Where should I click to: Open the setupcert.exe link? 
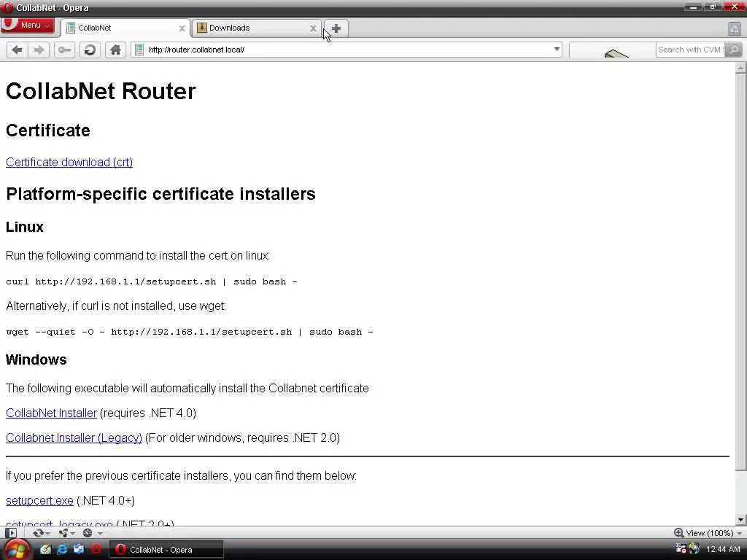coord(39,500)
